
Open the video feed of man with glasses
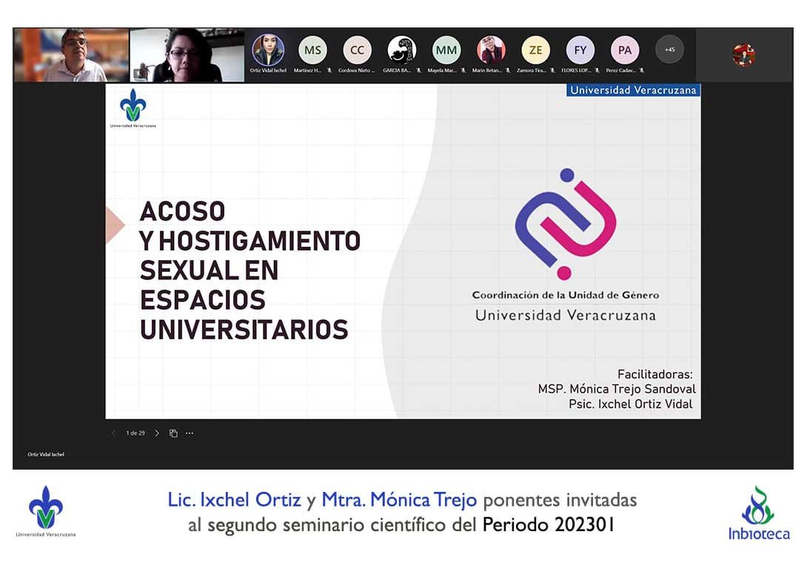71,55
